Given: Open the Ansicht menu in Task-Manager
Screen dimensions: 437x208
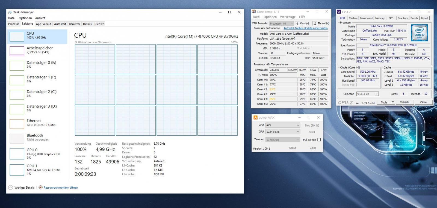Looking at the screenshot, I should tap(40, 18).
